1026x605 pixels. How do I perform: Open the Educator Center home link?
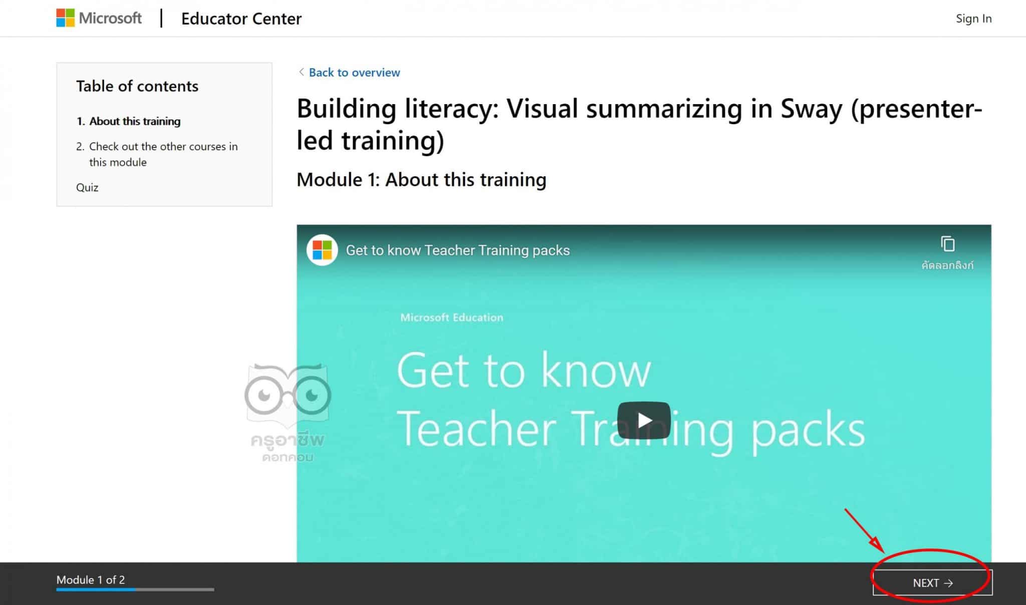[x=241, y=19]
